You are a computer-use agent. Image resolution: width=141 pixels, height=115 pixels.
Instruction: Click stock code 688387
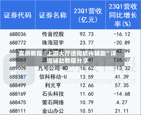[x=18, y=77]
